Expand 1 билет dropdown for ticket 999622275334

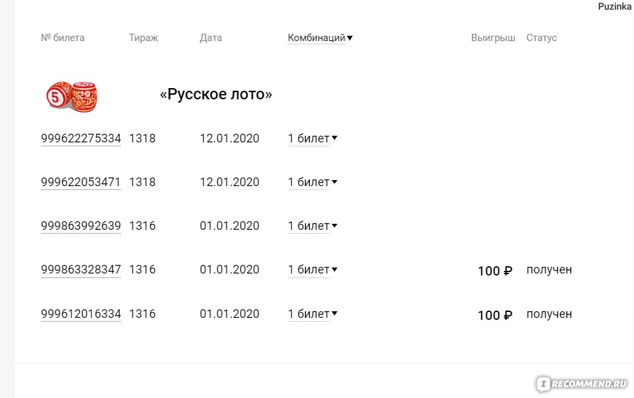point(312,138)
